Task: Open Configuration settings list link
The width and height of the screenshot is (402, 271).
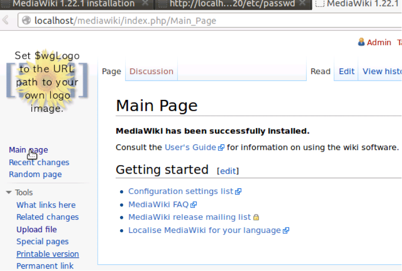Action: [x=181, y=192]
